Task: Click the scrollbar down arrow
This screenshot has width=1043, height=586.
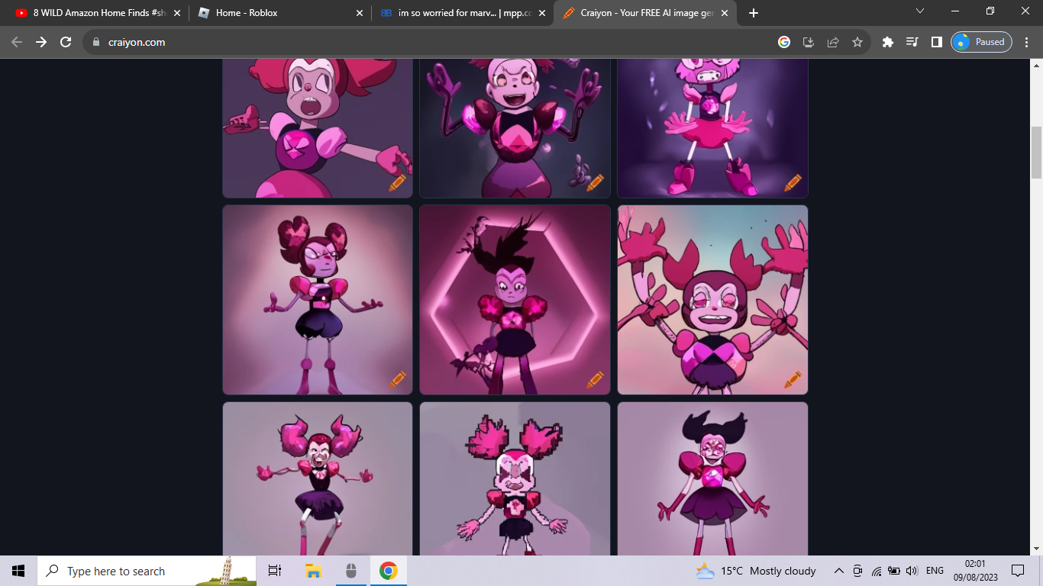Action: tap(1036, 549)
